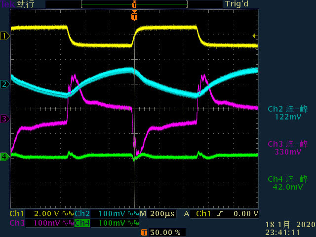Viewport: 316px width, 237px height.
Task: Click the Tek logo
Action: click(x=8, y=4)
